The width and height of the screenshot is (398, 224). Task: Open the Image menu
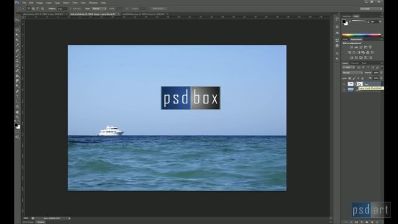[39, 2]
